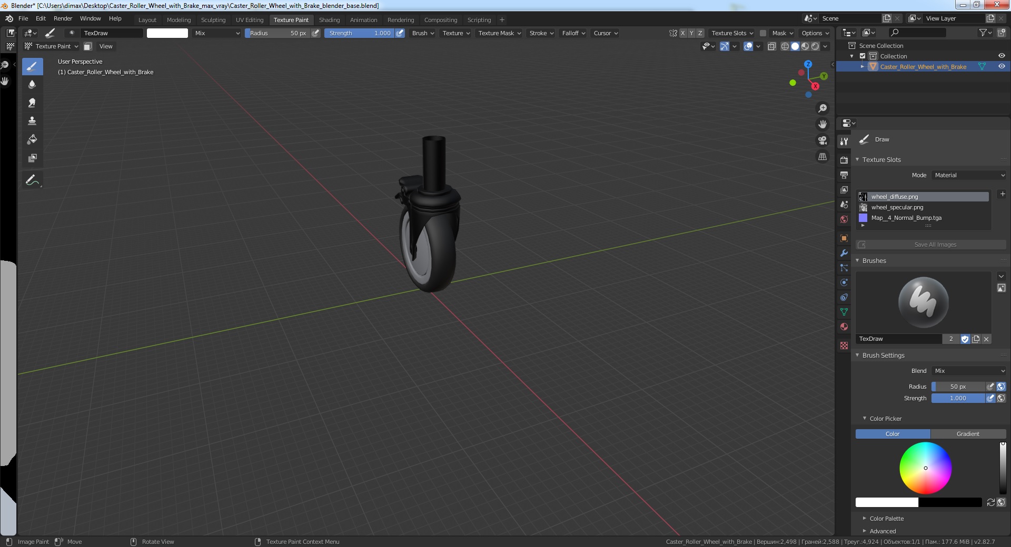Switch to the Shading workspace tab
The height and width of the screenshot is (547, 1011).
tap(329, 20)
